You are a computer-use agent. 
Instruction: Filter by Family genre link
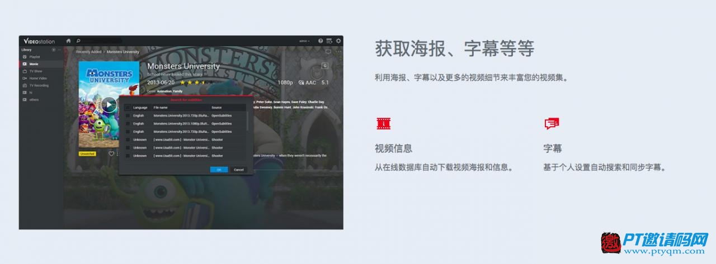[177, 91]
